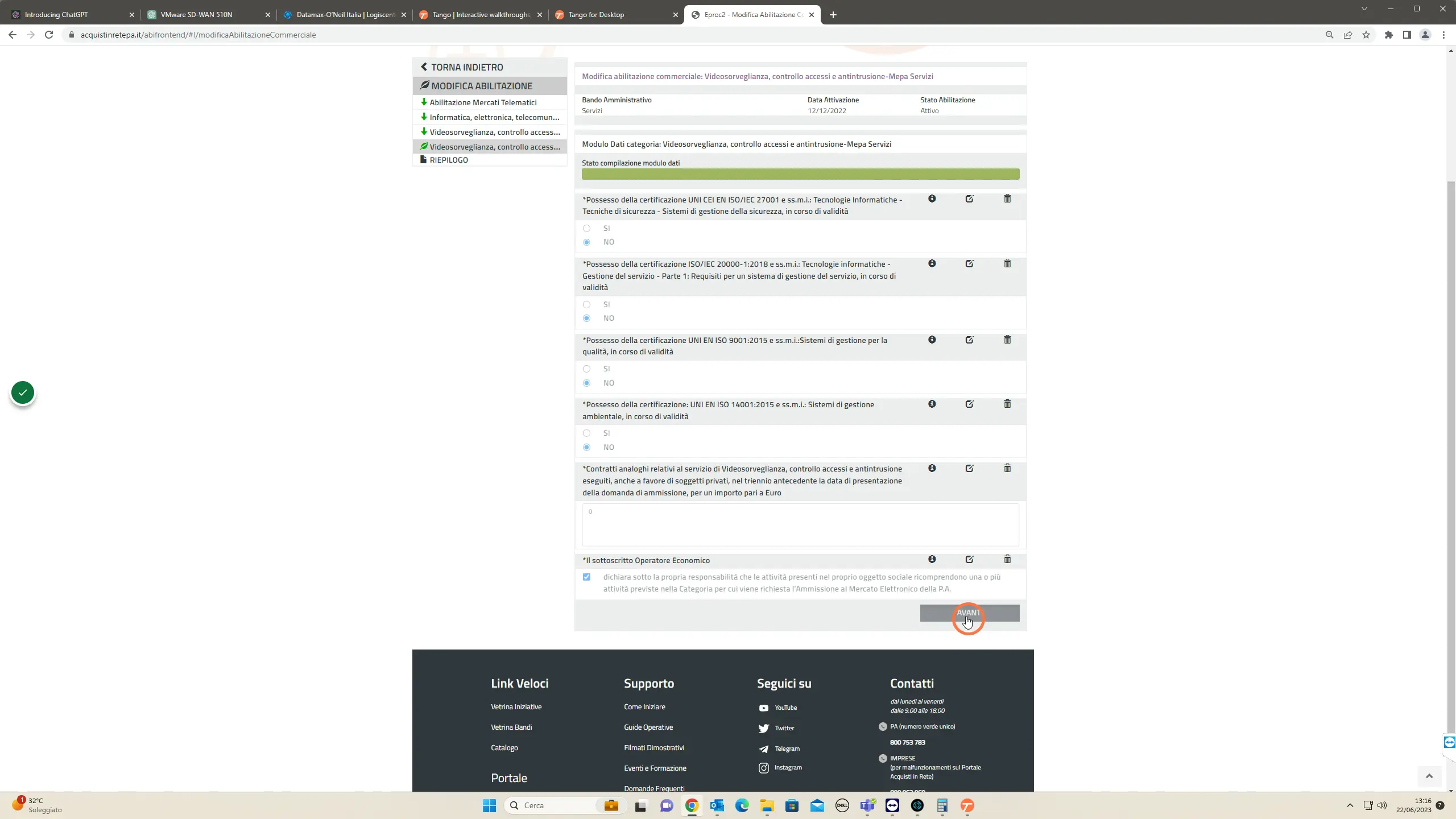Open Guide Operative footer link
The height and width of the screenshot is (819, 1456).
(x=648, y=727)
